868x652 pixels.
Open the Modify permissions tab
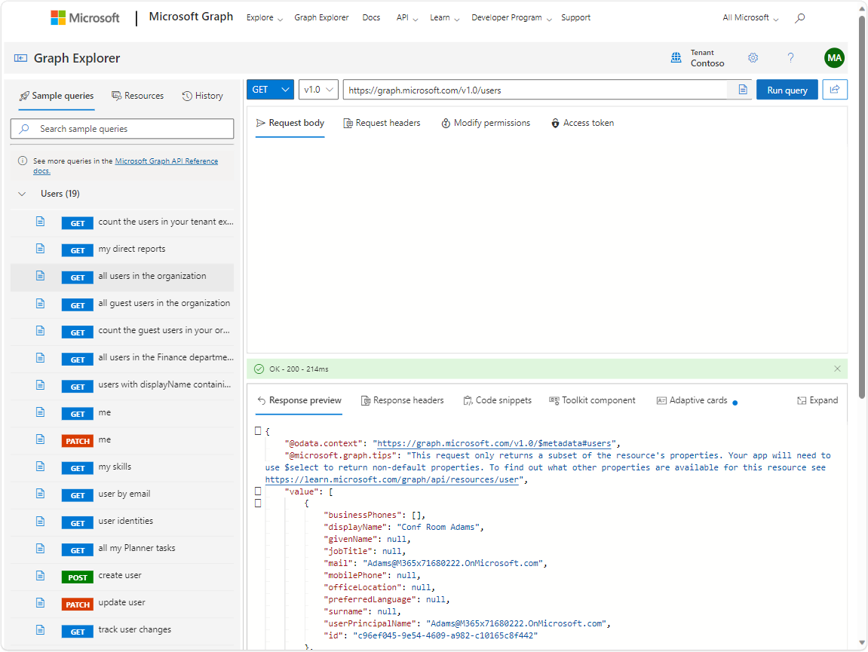(486, 123)
